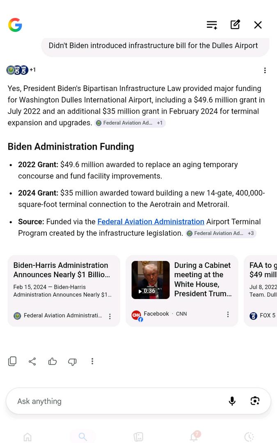Switch to the Search tab in bottom bar

click(x=83, y=436)
